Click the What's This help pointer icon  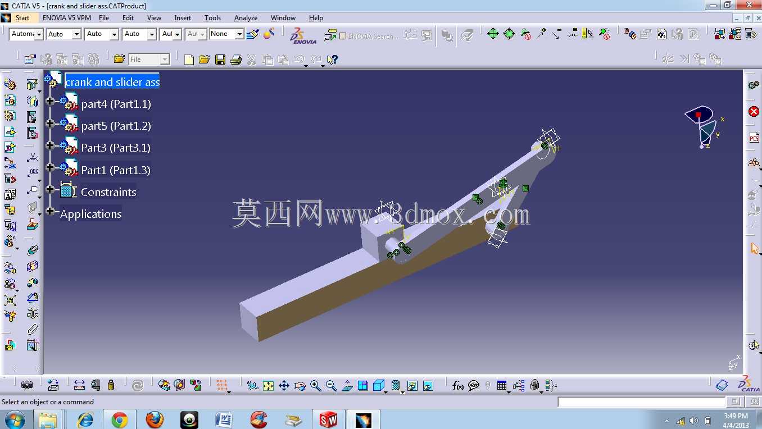(332, 59)
